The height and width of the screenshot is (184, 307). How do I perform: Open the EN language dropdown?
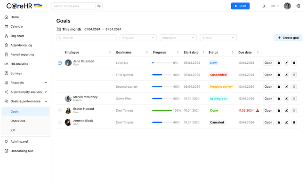(x=275, y=6)
